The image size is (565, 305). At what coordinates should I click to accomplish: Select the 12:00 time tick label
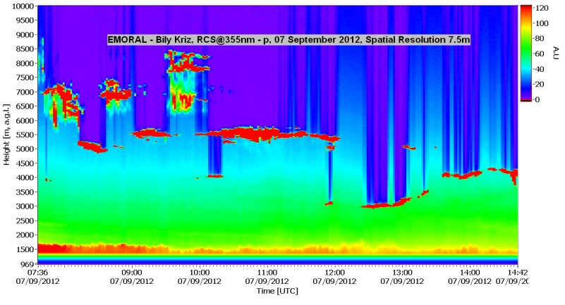[334, 272]
